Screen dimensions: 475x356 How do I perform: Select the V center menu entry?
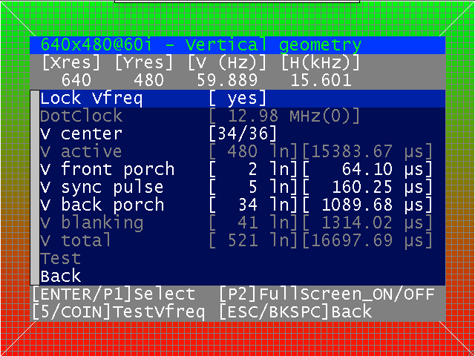[81, 134]
